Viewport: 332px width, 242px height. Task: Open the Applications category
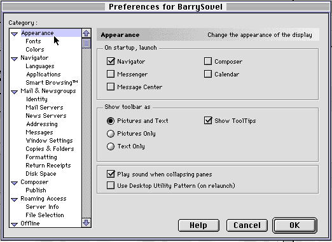click(x=43, y=75)
